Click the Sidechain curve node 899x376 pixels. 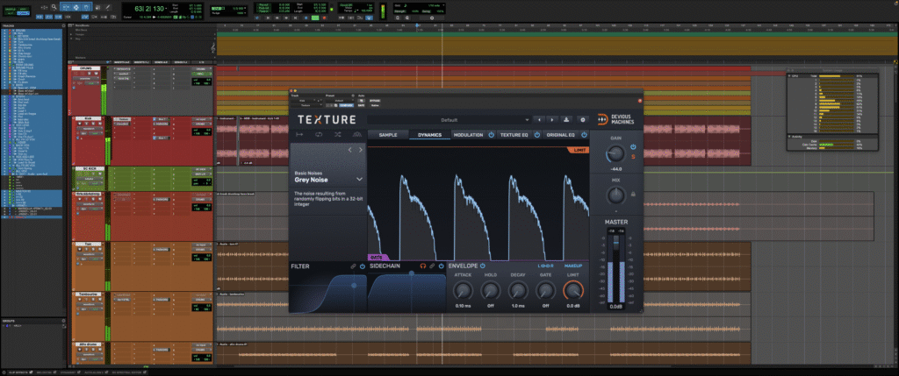pos(412,273)
